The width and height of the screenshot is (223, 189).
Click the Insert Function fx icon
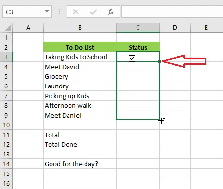click(x=111, y=12)
